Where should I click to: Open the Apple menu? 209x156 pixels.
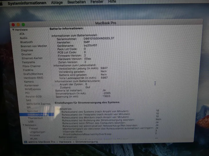click(1, 3)
